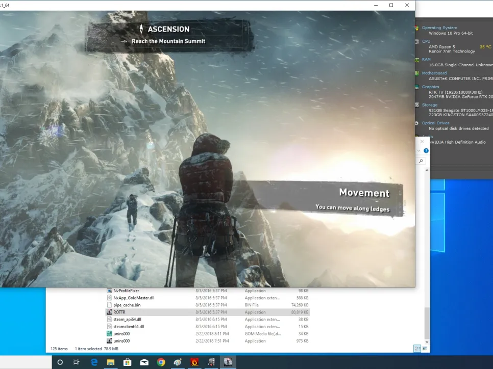Switch to Speccy taskbar icon
This screenshot has height=369, width=493.
(211, 362)
